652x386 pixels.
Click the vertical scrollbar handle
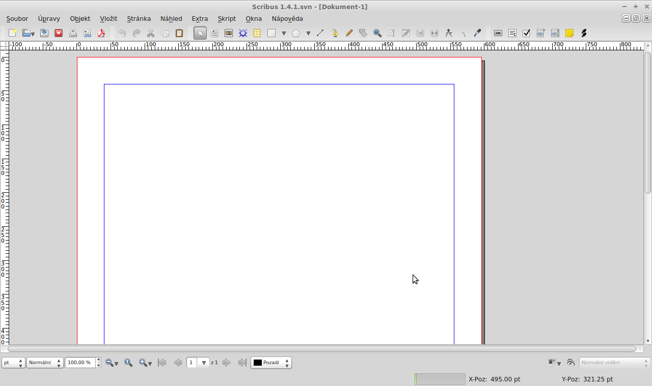coord(648,122)
